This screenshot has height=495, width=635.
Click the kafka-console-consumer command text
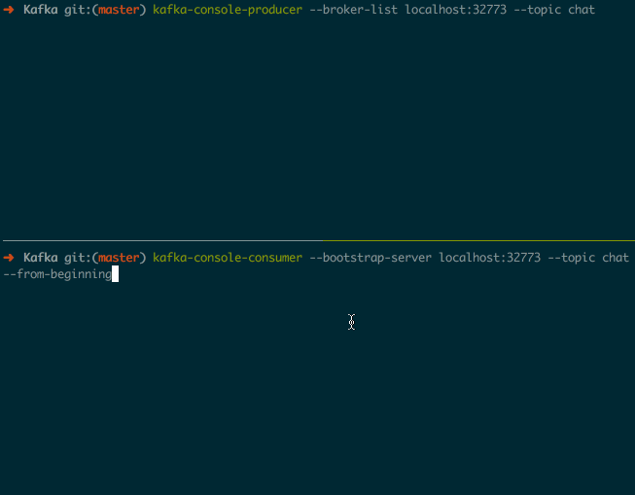tap(228, 258)
